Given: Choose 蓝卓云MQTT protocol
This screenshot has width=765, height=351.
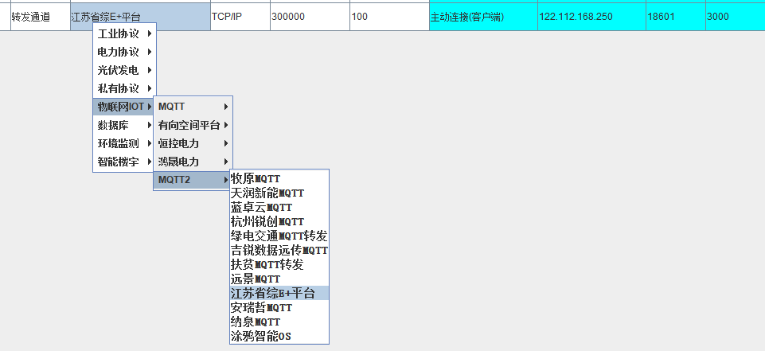Looking at the screenshot, I should [279, 207].
